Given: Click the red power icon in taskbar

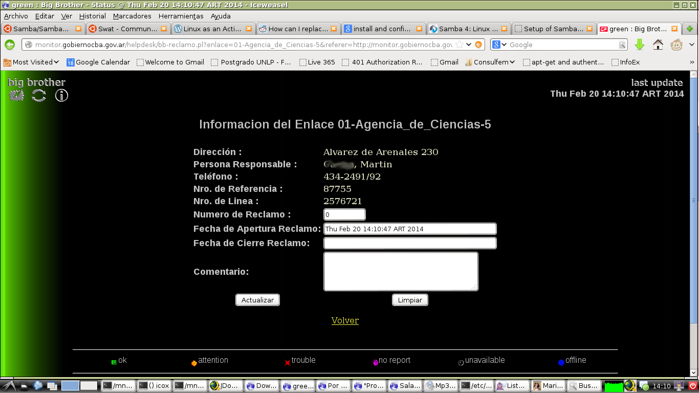Looking at the screenshot, I should (693, 386).
